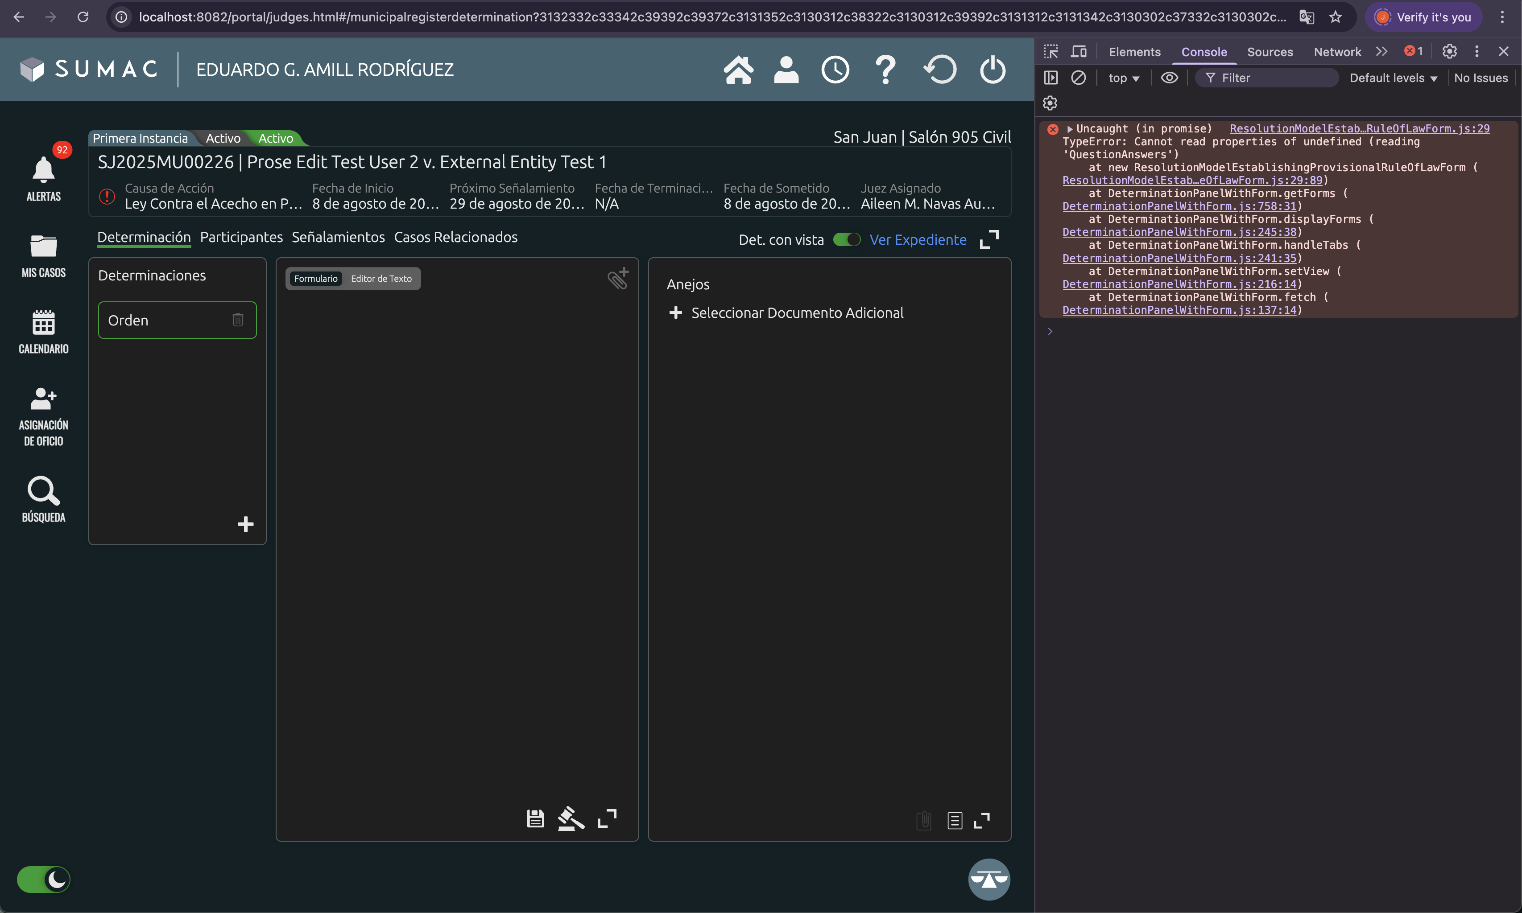This screenshot has width=1522, height=913.
Task: Switch to Editor de Texto mode
Action: pos(381,279)
